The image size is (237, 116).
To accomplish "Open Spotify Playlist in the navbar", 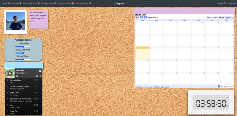I will click(x=83, y=3).
